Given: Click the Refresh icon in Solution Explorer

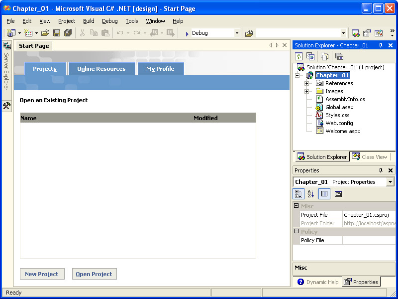Looking at the screenshot, I should point(299,56).
